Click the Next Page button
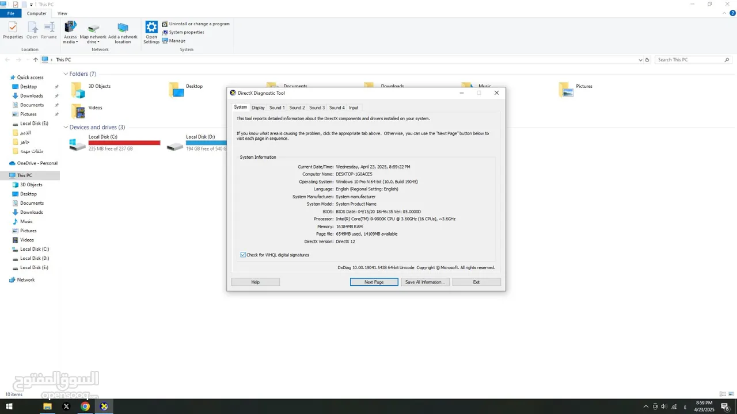 pyautogui.click(x=374, y=282)
